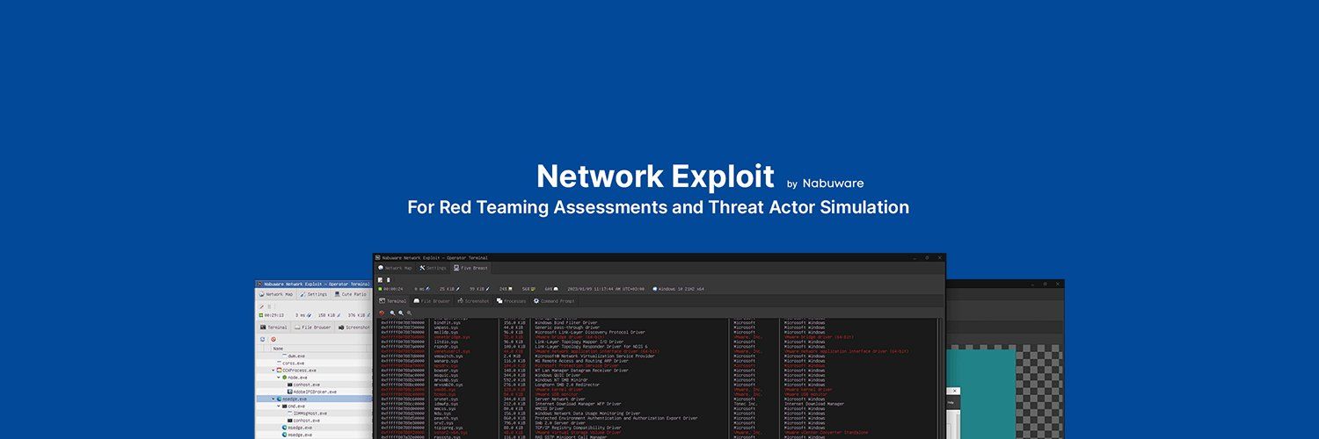
Task: Click 'Internet Download Manager WFP Driver' description
Action: tap(577, 404)
